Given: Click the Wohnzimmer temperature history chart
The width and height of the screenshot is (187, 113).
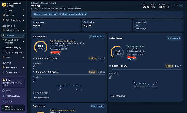Looking at the screenshot, I should (145, 84).
